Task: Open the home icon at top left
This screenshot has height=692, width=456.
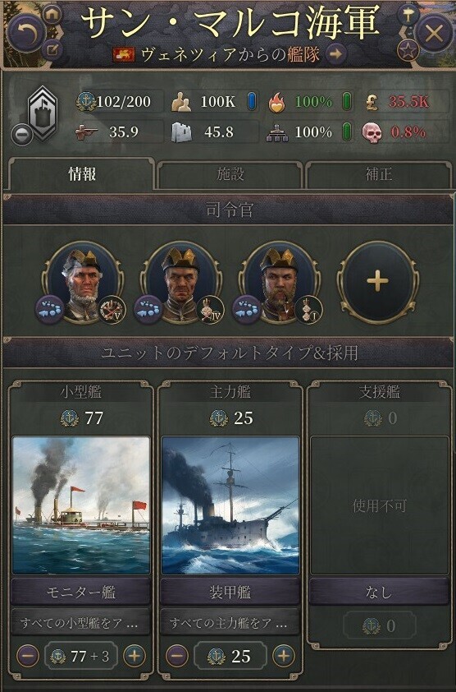Action: (x=52, y=15)
